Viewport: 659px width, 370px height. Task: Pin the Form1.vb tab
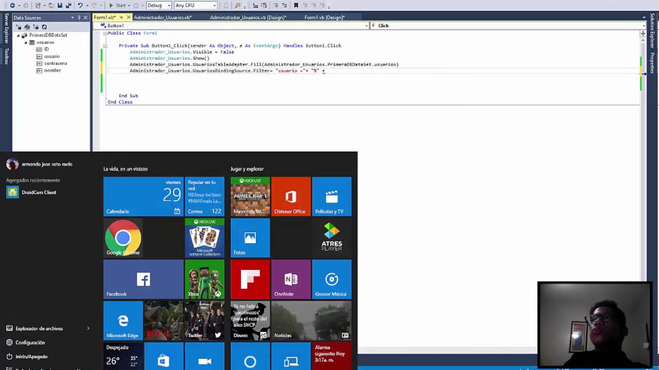(x=122, y=17)
